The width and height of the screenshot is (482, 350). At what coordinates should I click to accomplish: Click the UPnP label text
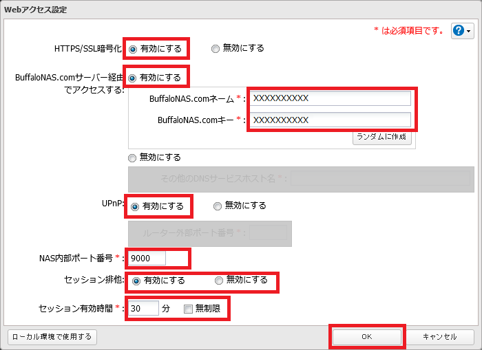(112, 204)
